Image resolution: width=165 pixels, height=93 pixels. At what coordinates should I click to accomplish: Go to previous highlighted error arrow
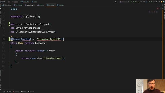pos(160,8)
